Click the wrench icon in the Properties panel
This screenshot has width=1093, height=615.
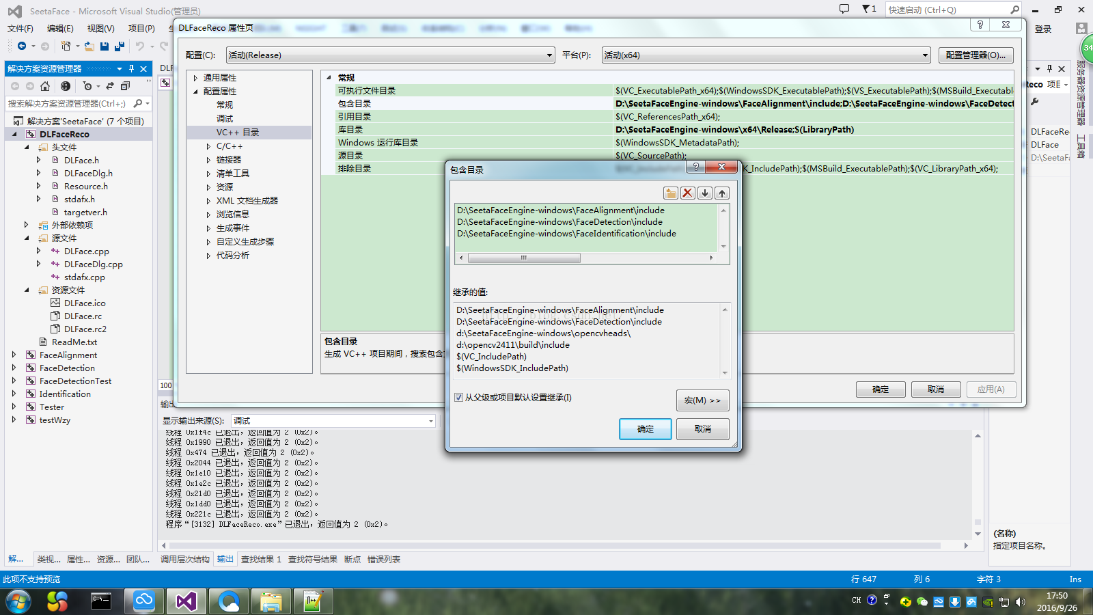(1035, 101)
